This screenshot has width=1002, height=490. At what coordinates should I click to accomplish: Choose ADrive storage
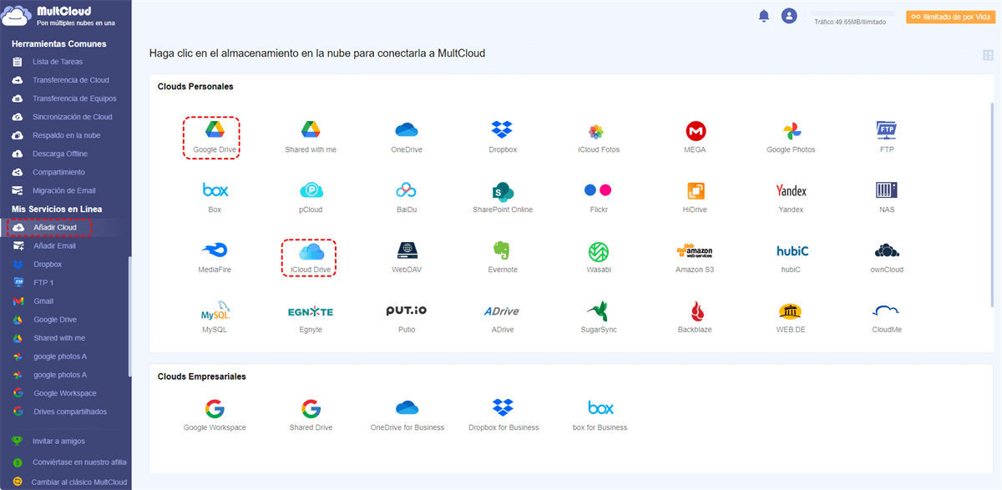(503, 318)
